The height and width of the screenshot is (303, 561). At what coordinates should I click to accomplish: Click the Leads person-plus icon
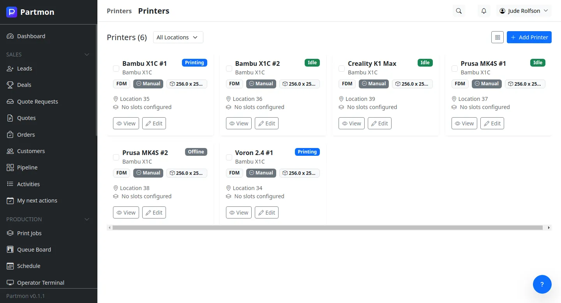pos(10,69)
